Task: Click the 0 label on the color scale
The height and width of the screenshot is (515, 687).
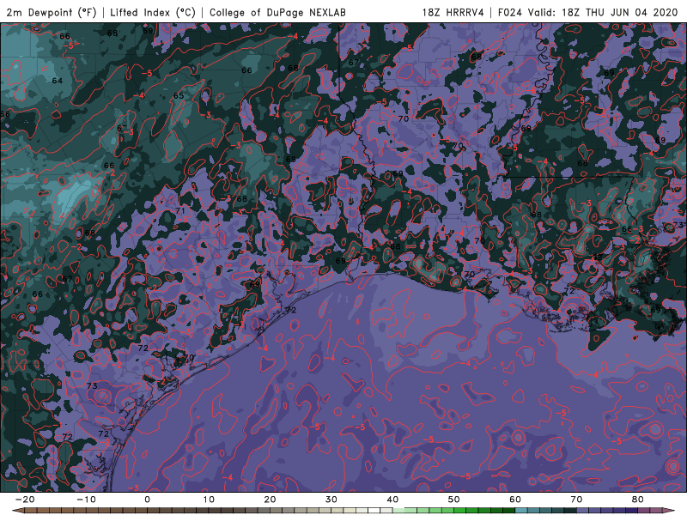Action: [x=147, y=500]
